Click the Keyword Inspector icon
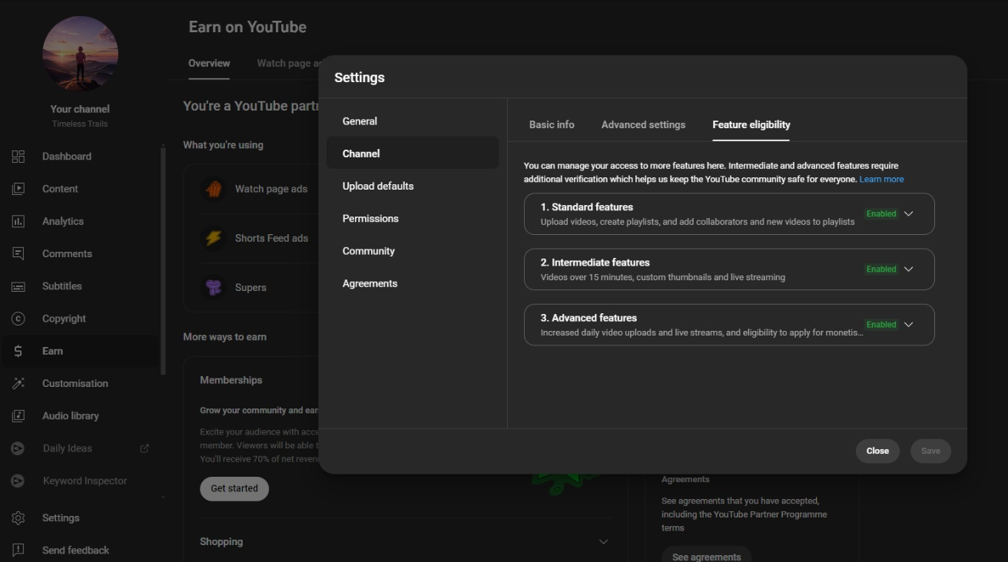The height and width of the screenshot is (562, 1008). 18,481
